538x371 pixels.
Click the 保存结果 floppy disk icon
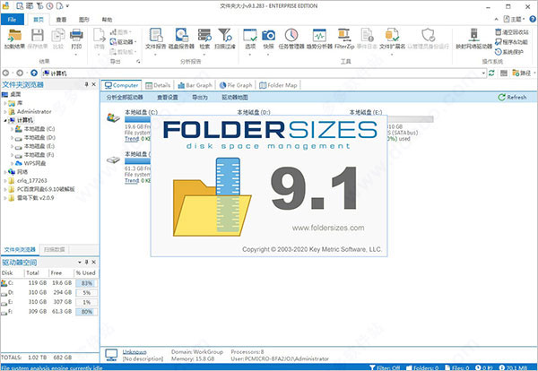(37, 35)
